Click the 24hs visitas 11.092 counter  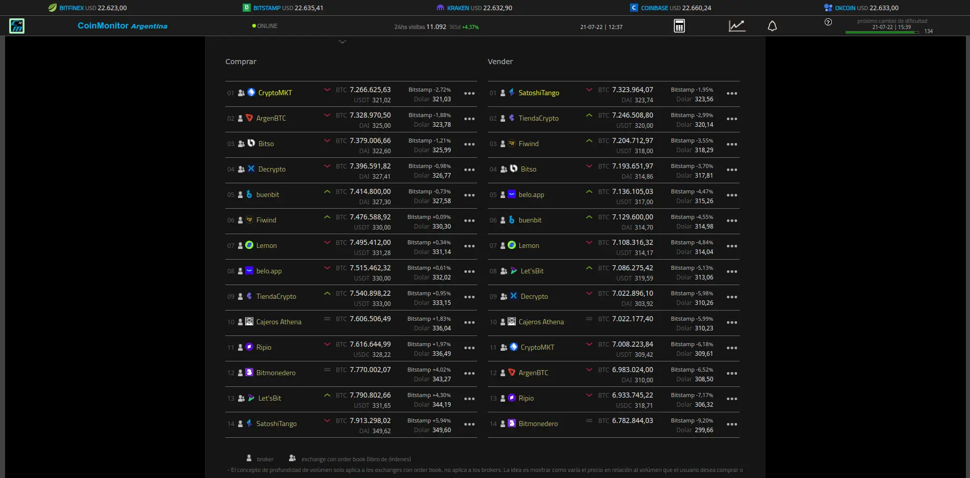coord(420,27)
